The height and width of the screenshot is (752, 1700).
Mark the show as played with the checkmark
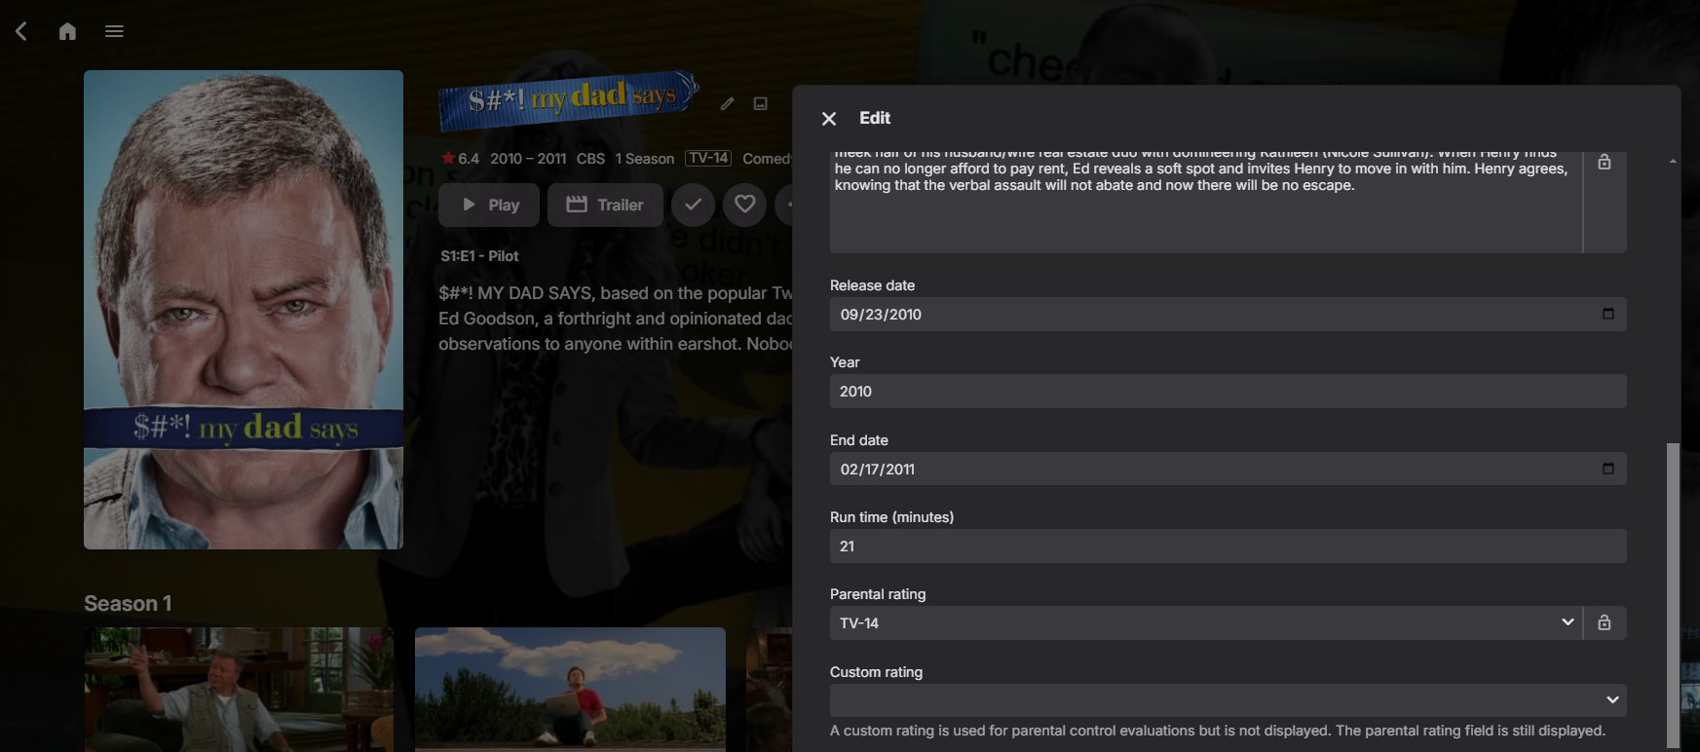(693, 205)
